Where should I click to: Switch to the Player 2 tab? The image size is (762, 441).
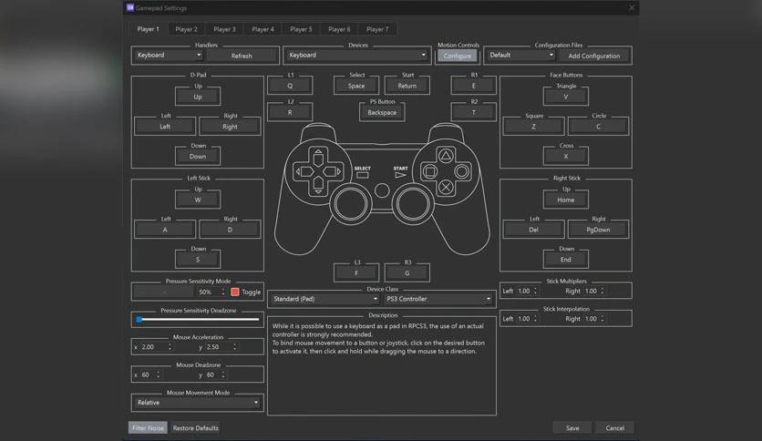point(187,29)
